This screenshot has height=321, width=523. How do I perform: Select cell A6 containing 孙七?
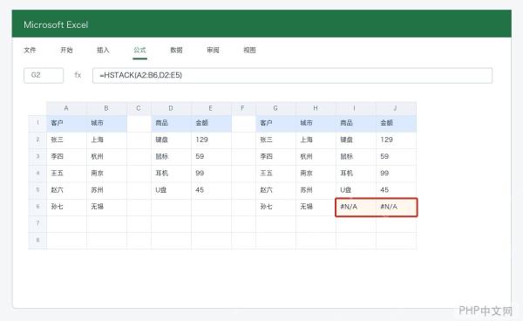point(66,207)
